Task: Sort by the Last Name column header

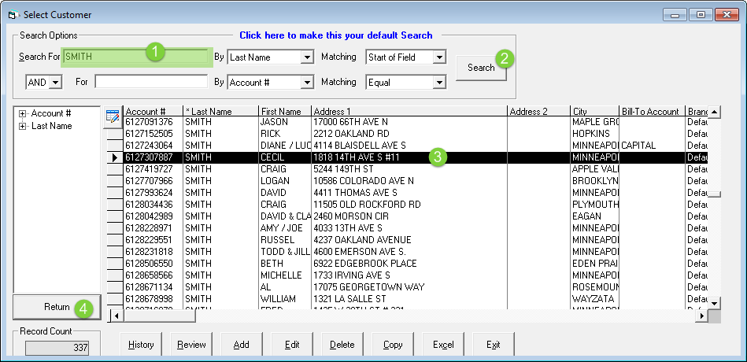Action: [221, 112]
